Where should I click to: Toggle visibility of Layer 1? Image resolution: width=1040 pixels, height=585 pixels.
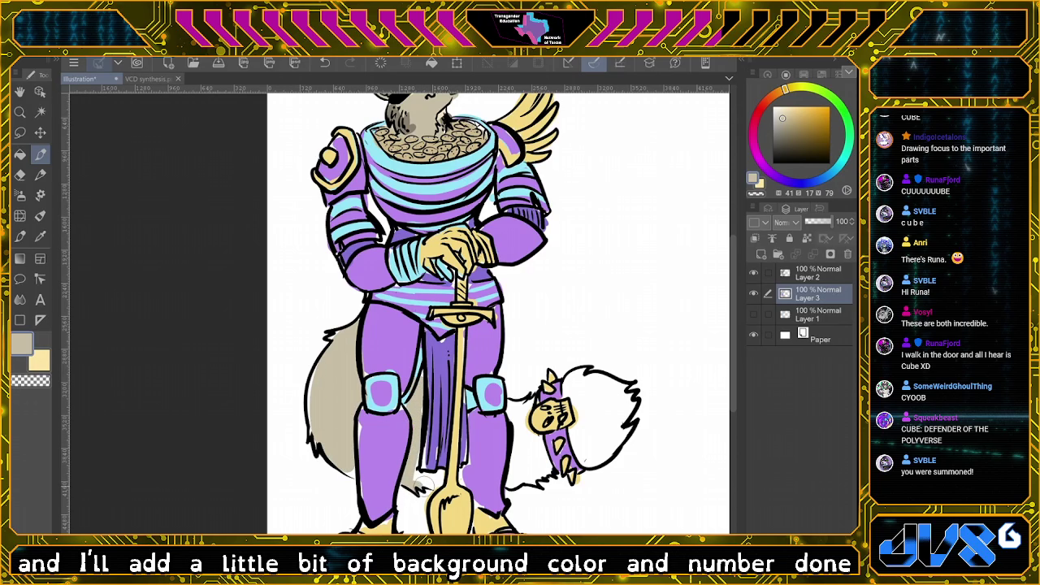752,314
